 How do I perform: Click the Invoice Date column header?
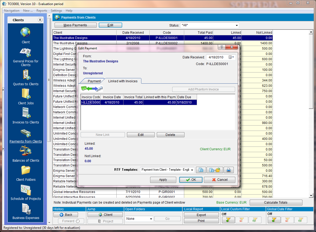pos(112,97)
